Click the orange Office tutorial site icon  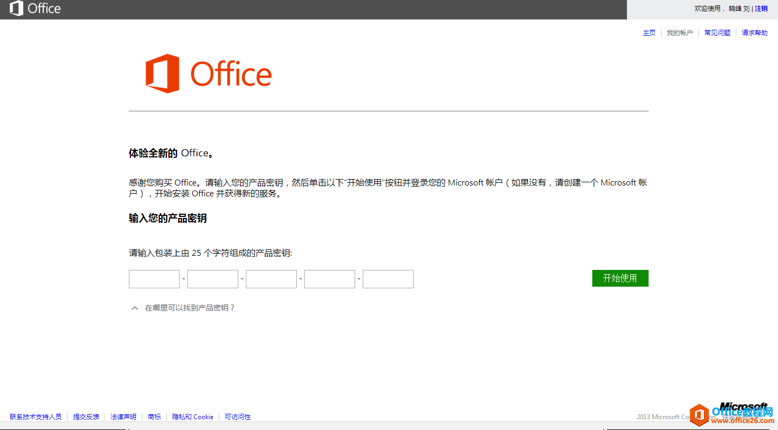[699, 414]
